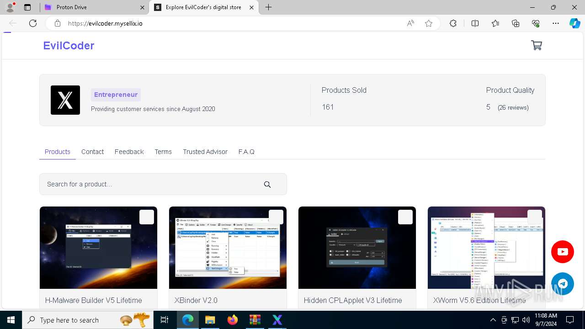View site information lock icon

point(57,23)
